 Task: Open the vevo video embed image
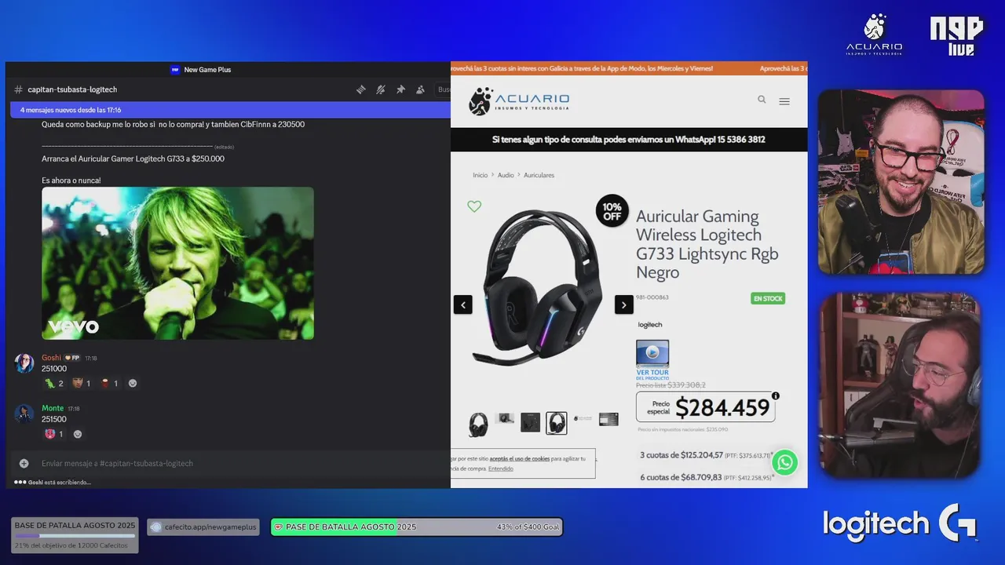click(177, 263)
